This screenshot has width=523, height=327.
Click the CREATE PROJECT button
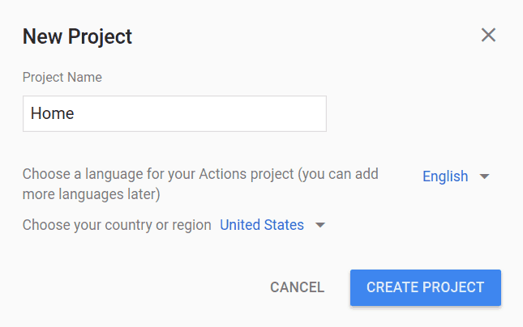426,287
